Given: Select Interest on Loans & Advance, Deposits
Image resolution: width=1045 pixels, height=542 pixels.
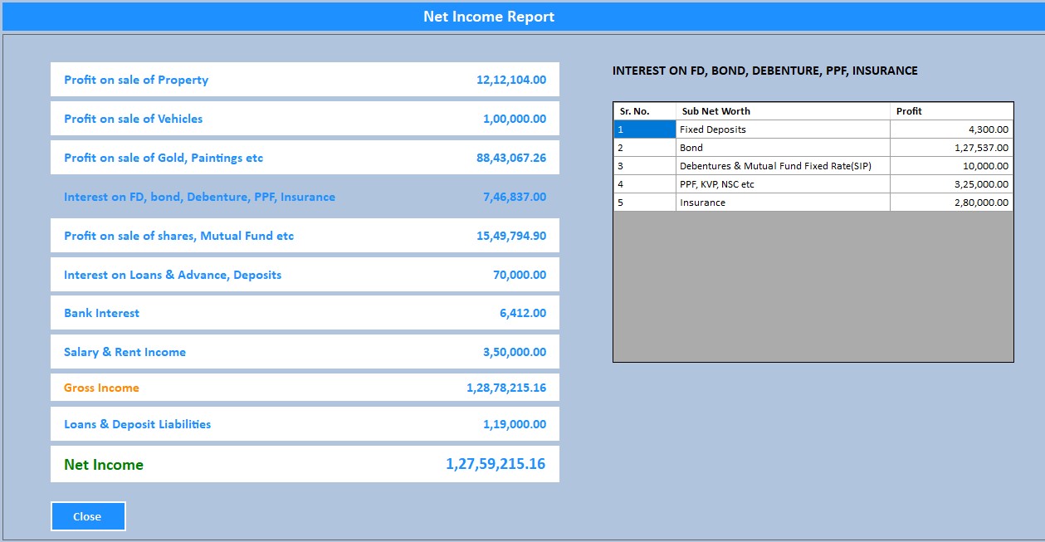Looking at the screenshot, I should coord(304,275).
